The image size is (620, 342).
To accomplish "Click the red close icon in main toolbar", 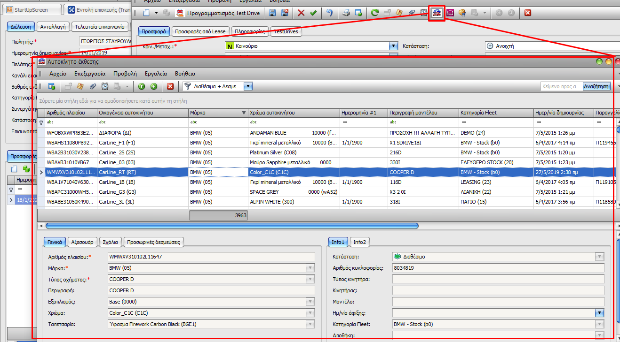I will tap(528, 13).
